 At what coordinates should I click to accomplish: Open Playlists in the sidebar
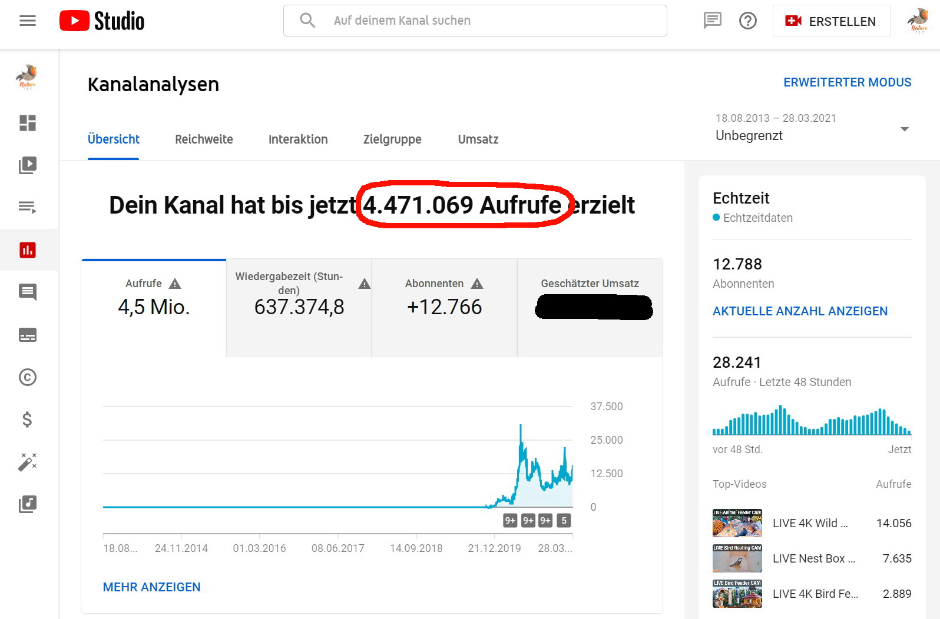coord(28,207)
